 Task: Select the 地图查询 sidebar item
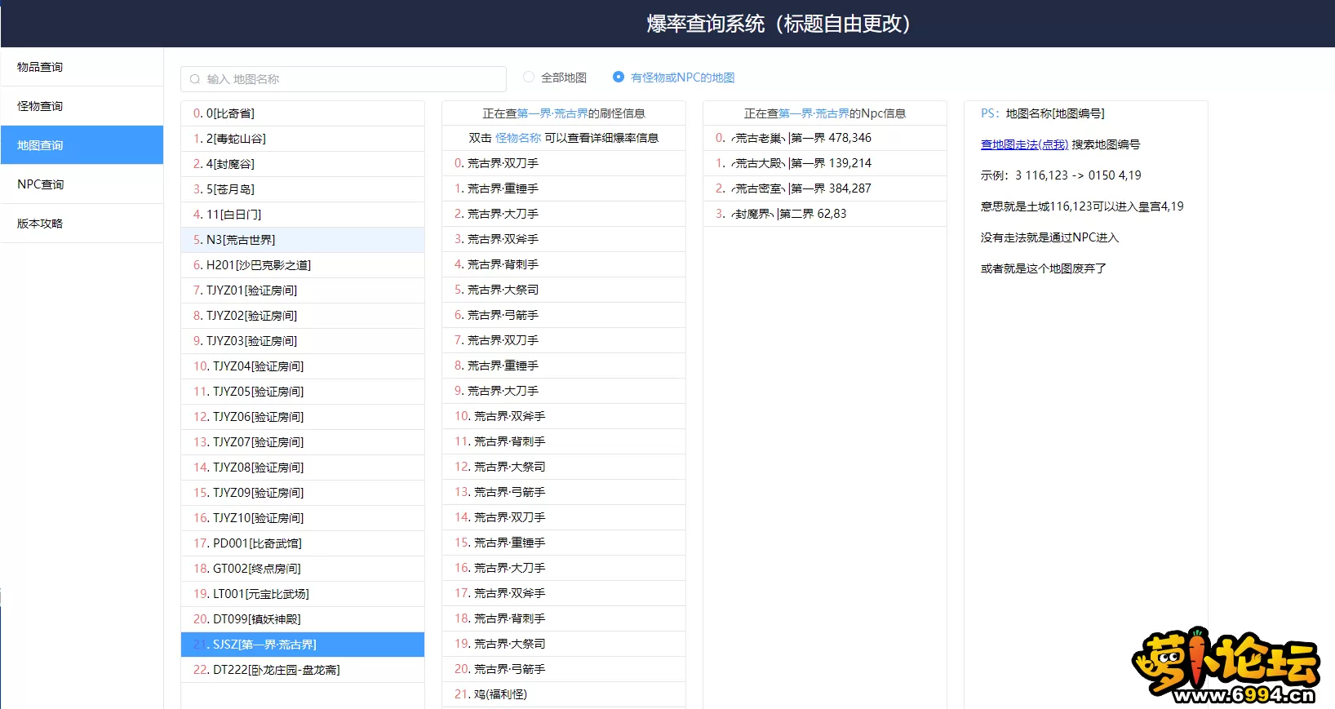tap(82, 145)
